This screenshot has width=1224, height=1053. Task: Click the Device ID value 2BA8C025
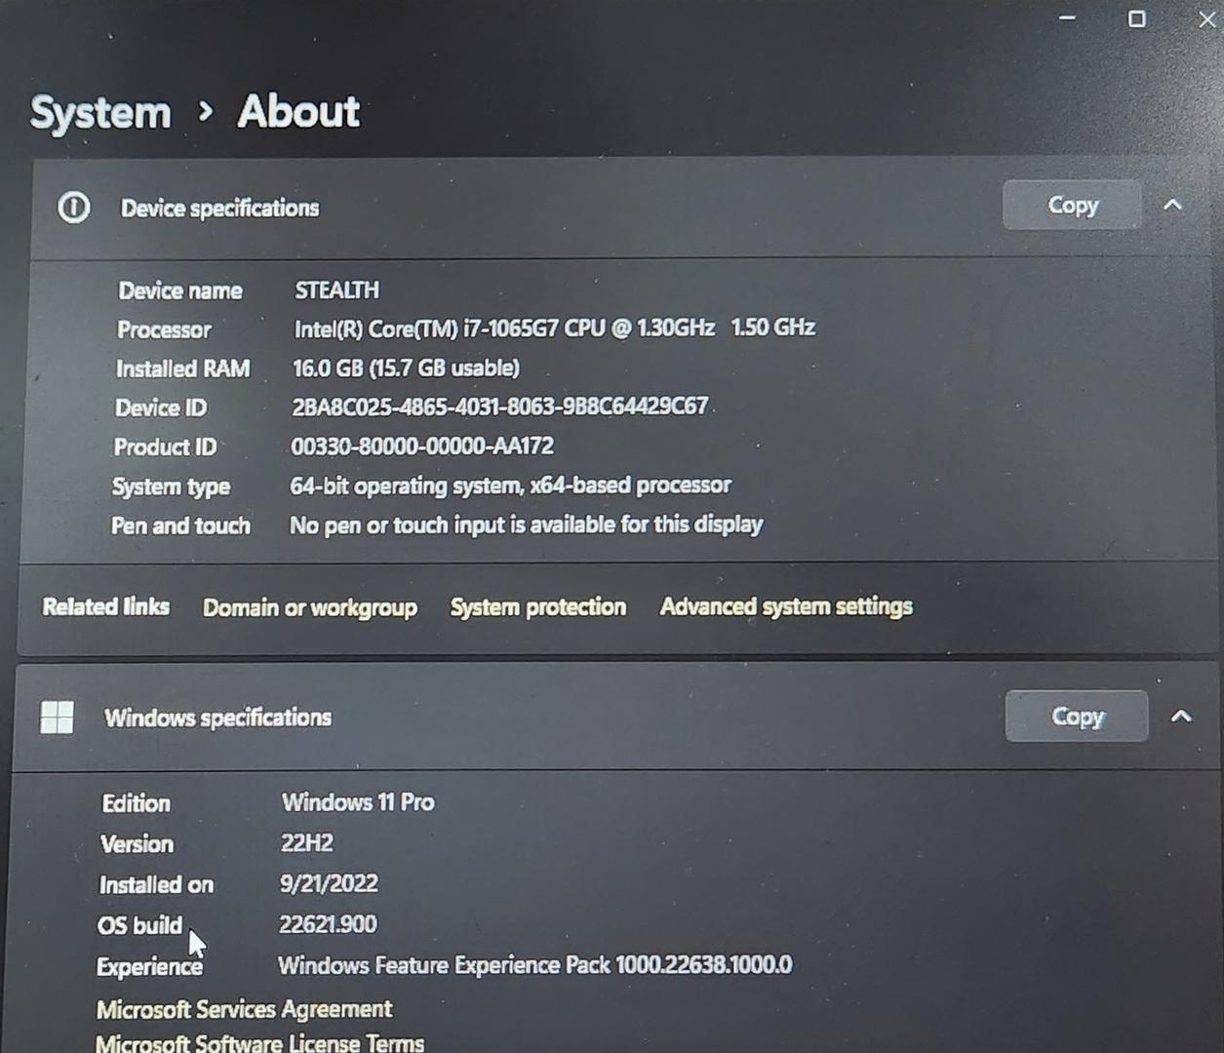(500, 407)
